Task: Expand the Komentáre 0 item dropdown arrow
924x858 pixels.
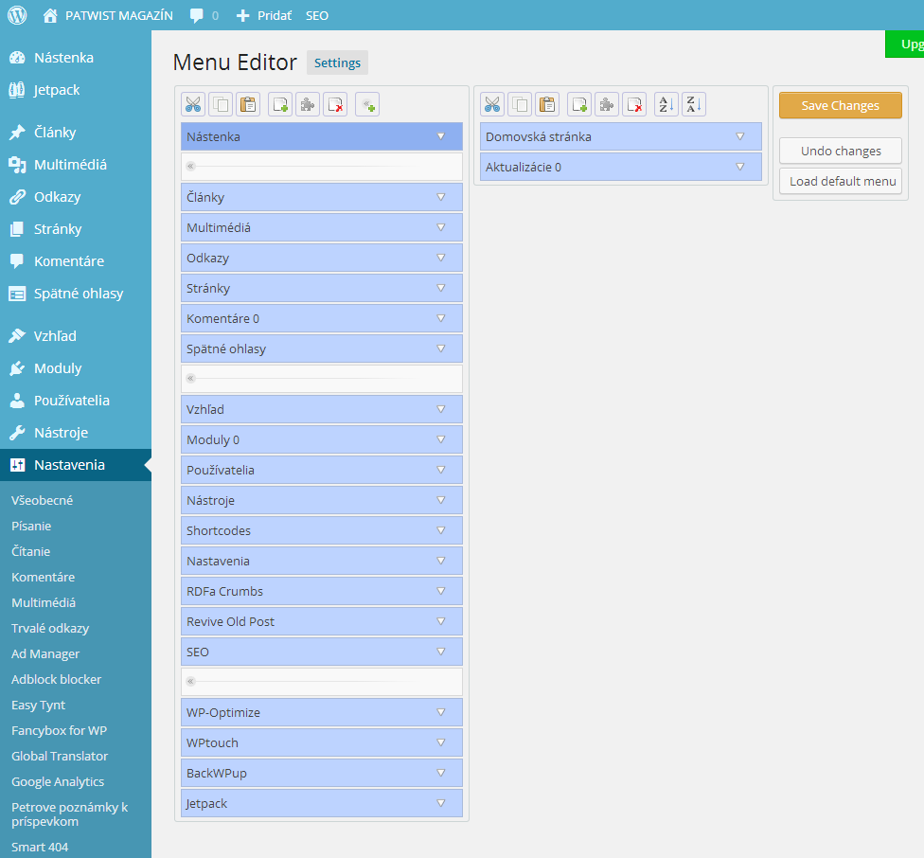Action: coord(441,319)
